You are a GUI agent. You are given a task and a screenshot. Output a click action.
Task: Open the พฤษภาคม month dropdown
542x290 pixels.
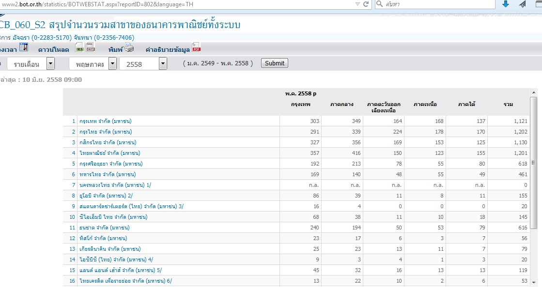[93, 64]
